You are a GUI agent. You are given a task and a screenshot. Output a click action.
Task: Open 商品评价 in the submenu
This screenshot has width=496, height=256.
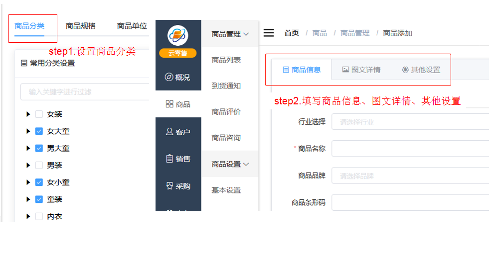pos(226,112)
